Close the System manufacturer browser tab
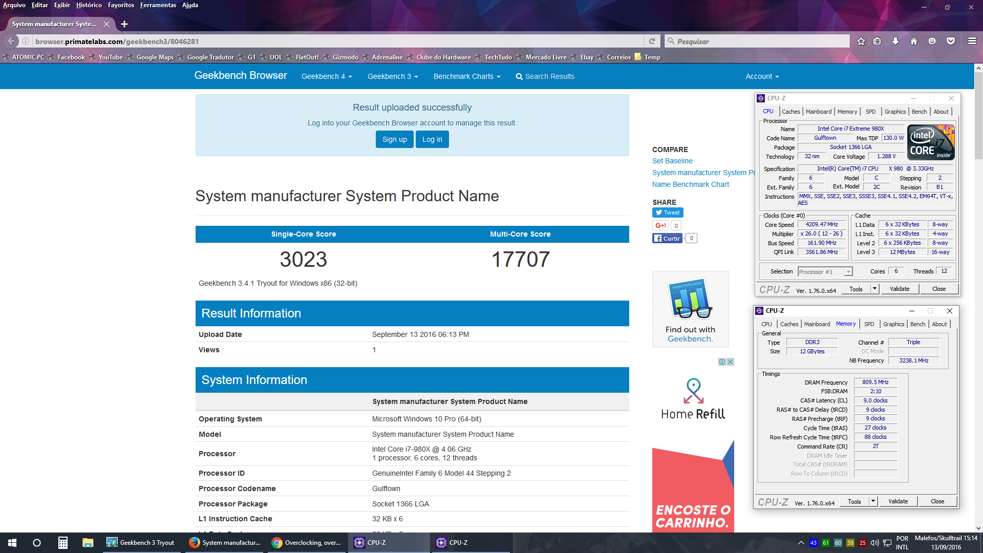 pyautogui.click(x=106, y=24)
